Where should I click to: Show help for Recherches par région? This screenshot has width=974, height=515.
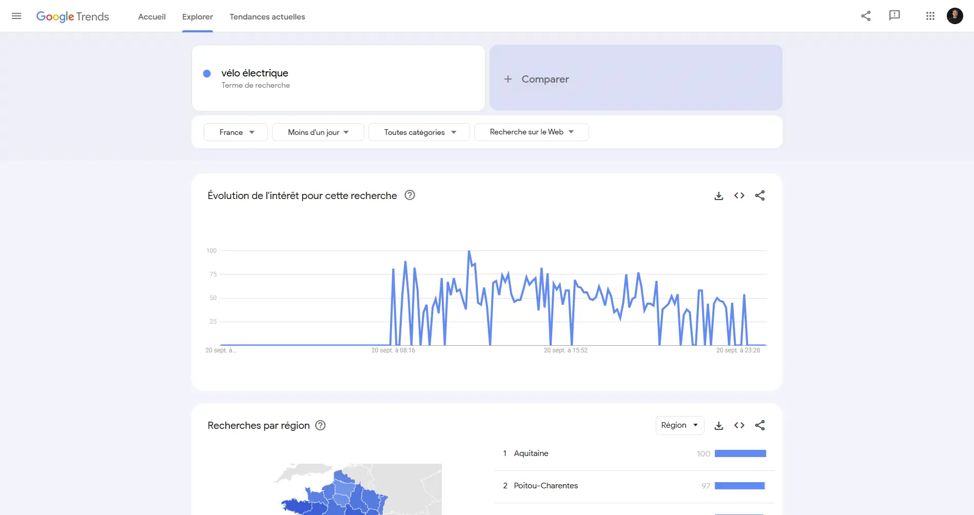(x=320, y=425)
